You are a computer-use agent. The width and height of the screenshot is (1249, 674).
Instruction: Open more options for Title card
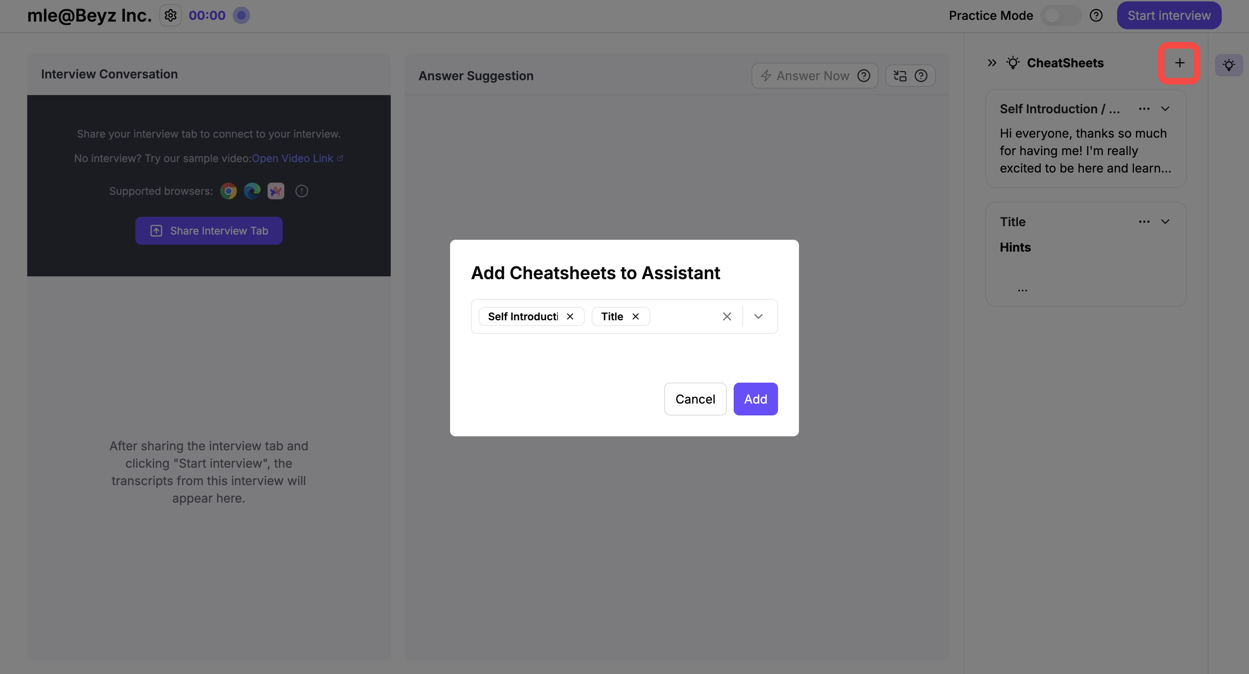coord(1144,222)
